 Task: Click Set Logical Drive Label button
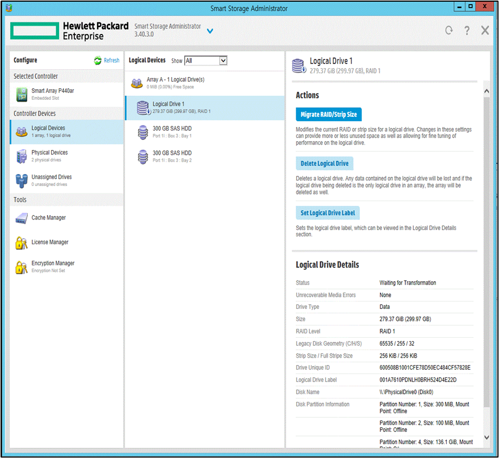point(328,213)
